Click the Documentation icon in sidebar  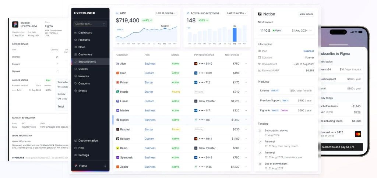click(x=75, y=140)
